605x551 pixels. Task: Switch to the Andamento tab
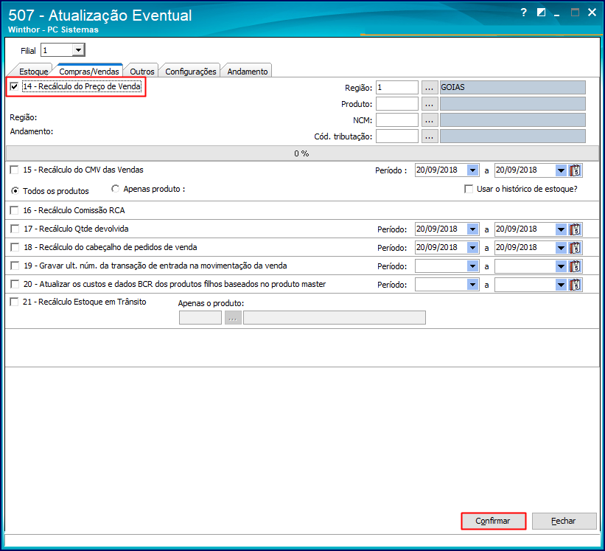tap(248, 72)
